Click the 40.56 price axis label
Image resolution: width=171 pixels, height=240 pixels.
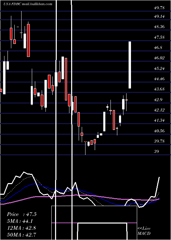point(159,131)
